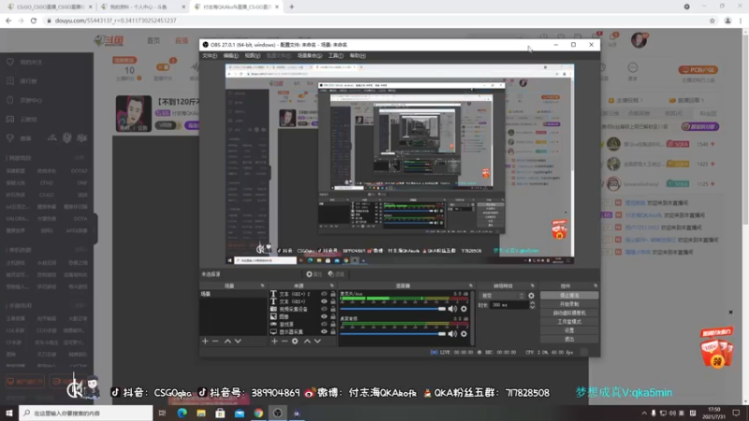Open the Windows Start menu
This screenshot has width=749, height=421.
[x=9, y=413]
